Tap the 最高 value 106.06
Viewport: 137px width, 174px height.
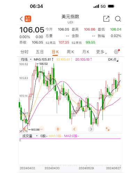click(x=89, y=29)
